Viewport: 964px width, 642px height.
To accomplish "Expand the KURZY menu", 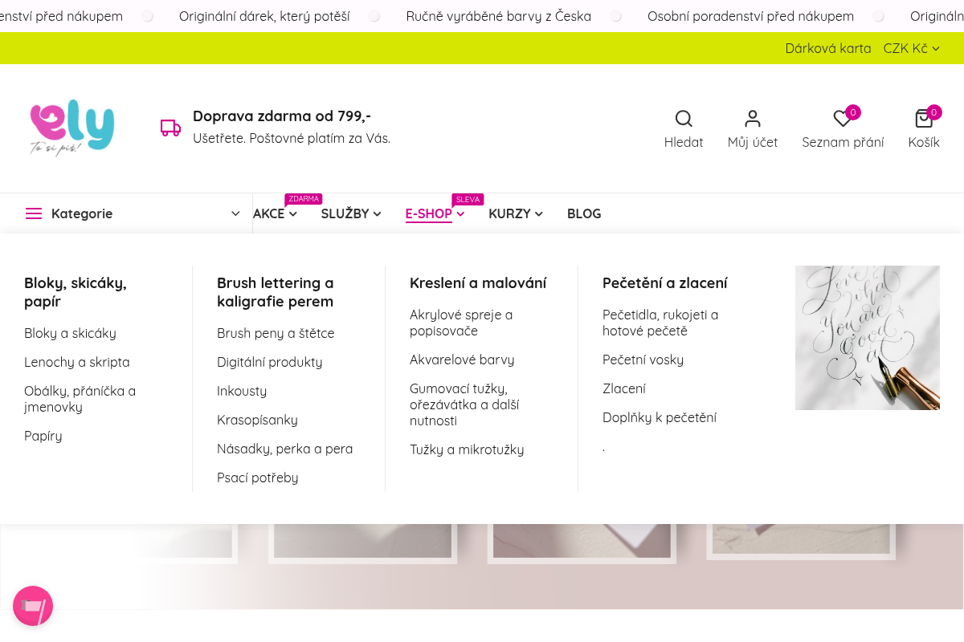I will pos(516,213).
